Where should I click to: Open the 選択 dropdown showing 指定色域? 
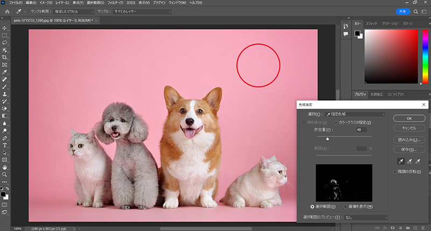click(x=355, y=114)
